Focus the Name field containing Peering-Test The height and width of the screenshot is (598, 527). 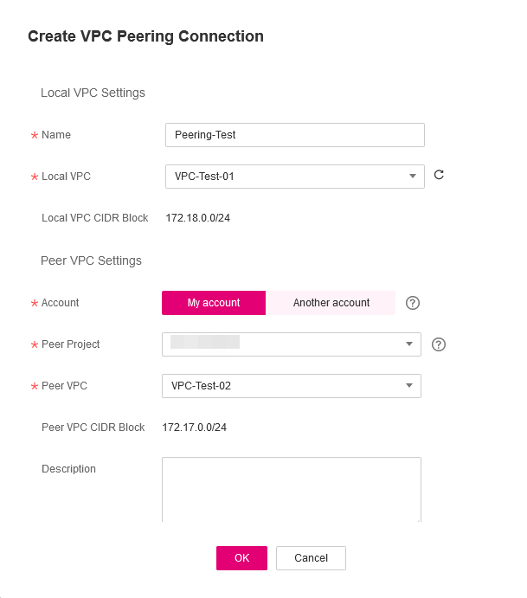(294, 135)
